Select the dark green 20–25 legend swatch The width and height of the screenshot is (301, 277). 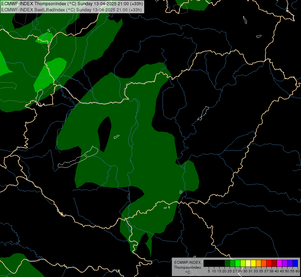tap(227, 263)
